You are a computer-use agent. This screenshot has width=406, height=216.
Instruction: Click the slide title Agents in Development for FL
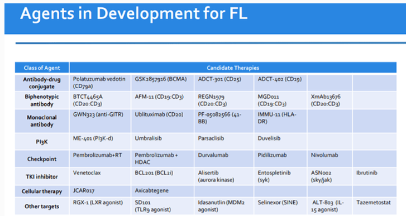coord(133,14)
